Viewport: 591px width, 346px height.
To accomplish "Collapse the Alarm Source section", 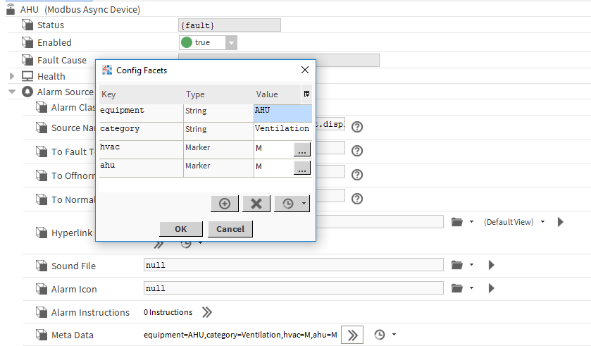I will (x=12, y=92).
